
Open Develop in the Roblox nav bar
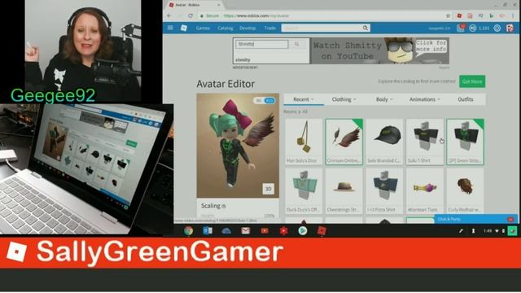pos(247,28)
